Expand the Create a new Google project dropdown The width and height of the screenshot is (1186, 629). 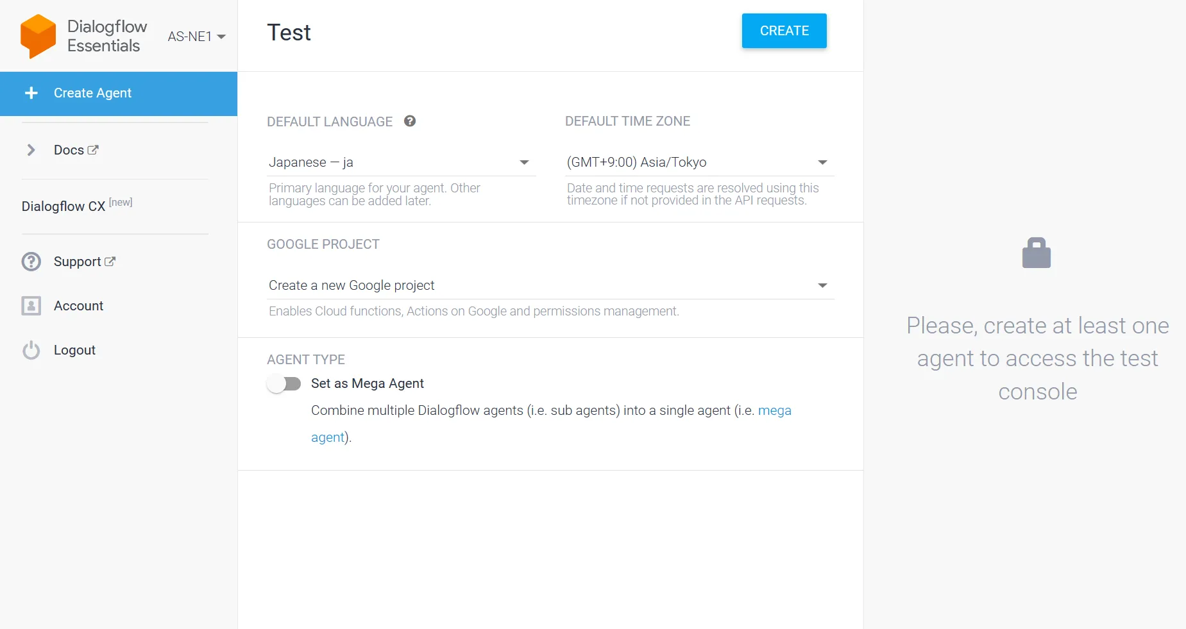pos(550,285)
